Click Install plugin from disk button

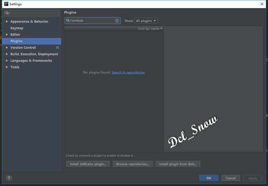tap(178, 164)
